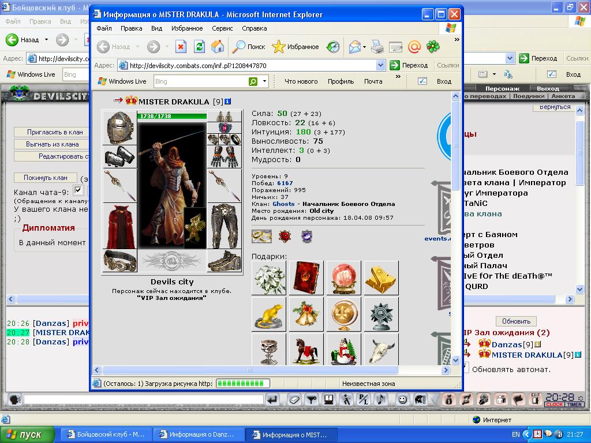Screen dimensions: 591x443
Task: Click the ICQ green flower icon
Action: [x=433, y=47]
